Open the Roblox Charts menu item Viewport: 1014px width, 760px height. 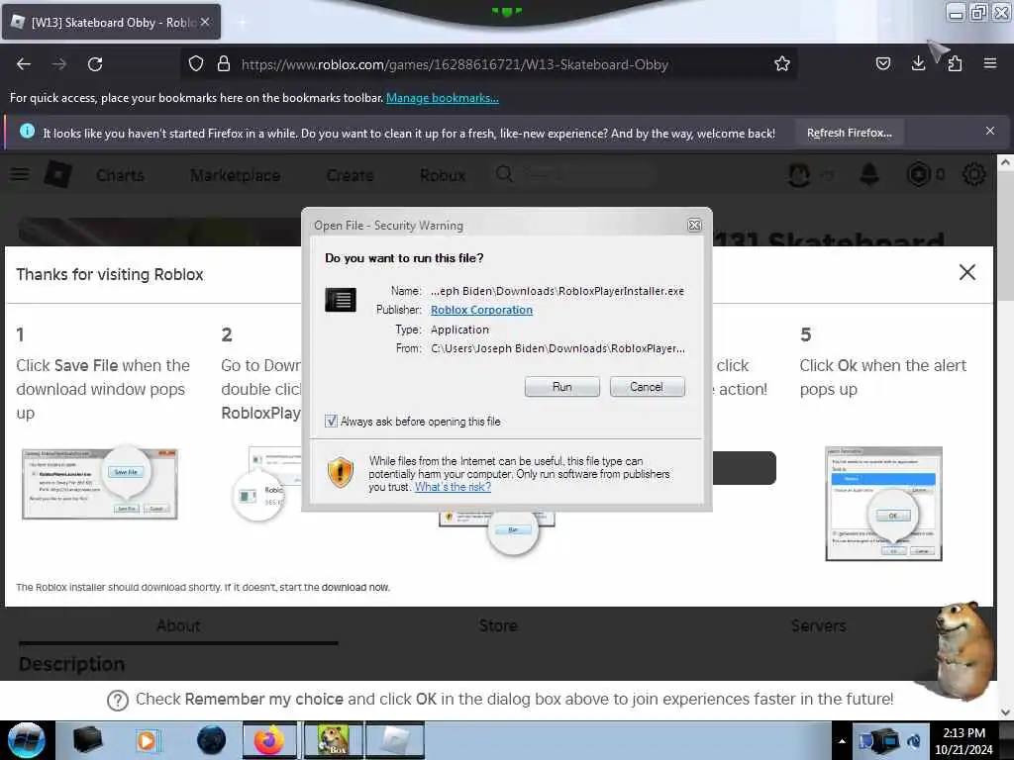pos(120,175)
